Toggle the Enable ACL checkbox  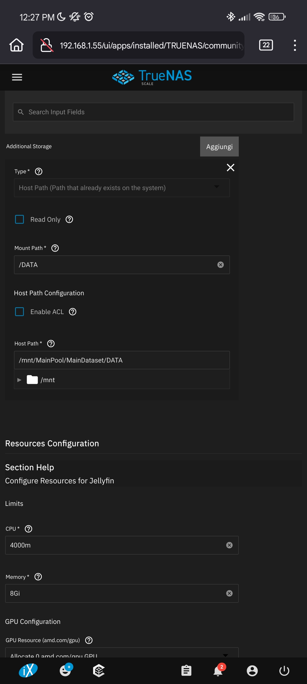click(20, 312)
